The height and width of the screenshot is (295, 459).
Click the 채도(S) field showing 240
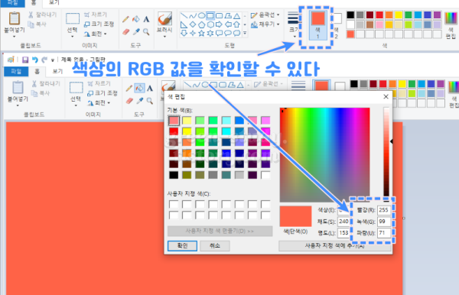(x=343, y=222)
